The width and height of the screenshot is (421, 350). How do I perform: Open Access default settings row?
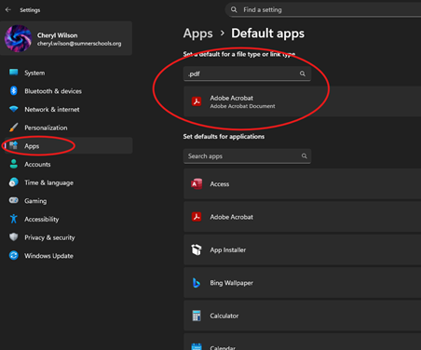click(302, 183)
